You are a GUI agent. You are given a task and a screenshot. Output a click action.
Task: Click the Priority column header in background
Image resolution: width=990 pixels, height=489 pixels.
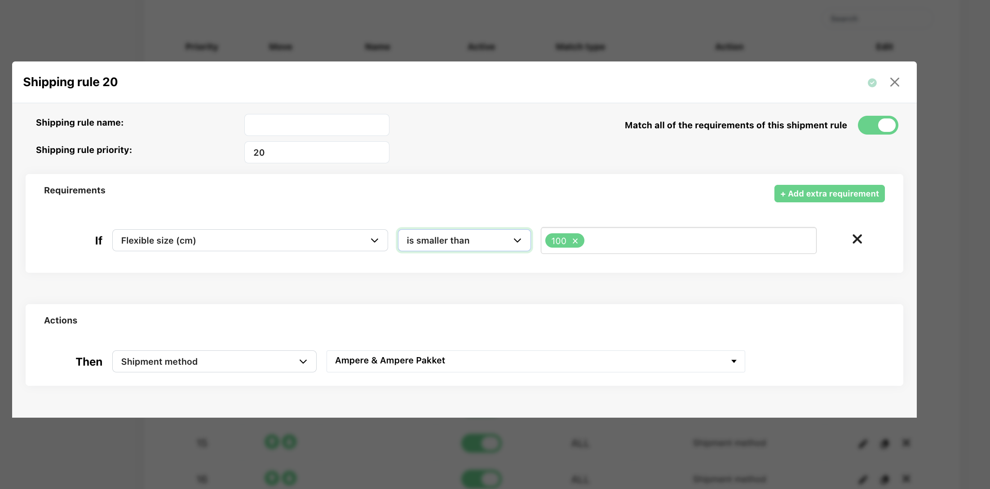click(x=202, y=47)
